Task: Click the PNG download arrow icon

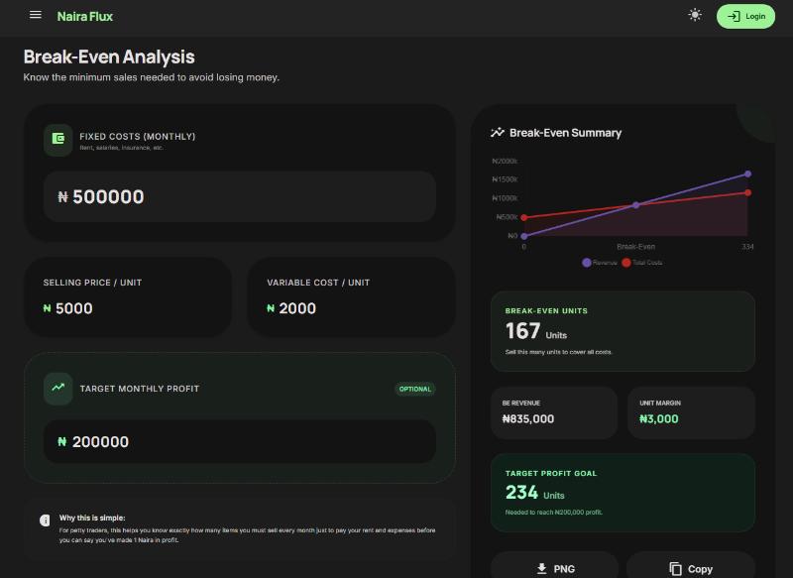Action: pyautogui.click(x=541, y=568)
